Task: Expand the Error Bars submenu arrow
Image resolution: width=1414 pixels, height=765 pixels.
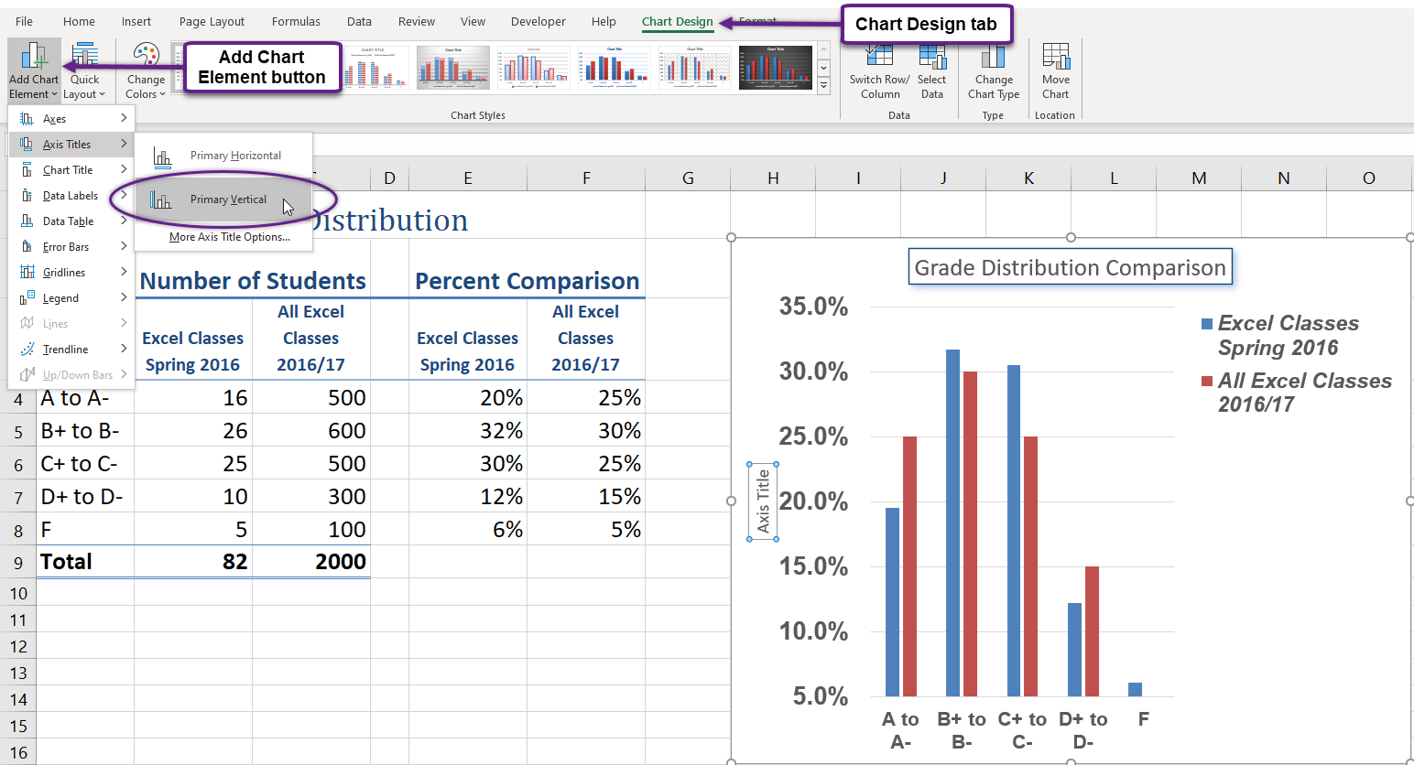Action: pyautogui.click(x=124, y=246)
